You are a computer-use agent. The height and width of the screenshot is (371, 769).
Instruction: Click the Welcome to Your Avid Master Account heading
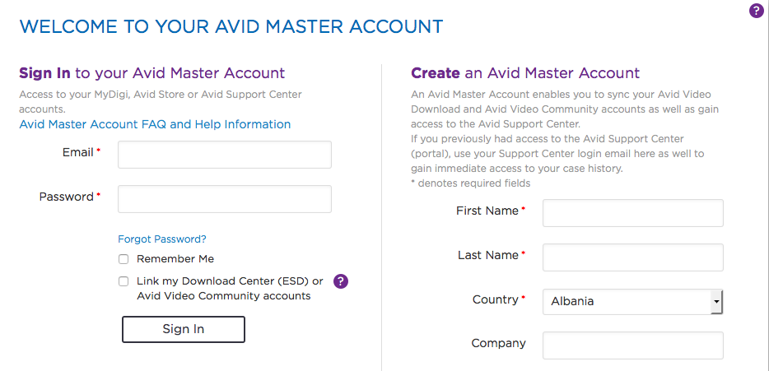[231, 26]
